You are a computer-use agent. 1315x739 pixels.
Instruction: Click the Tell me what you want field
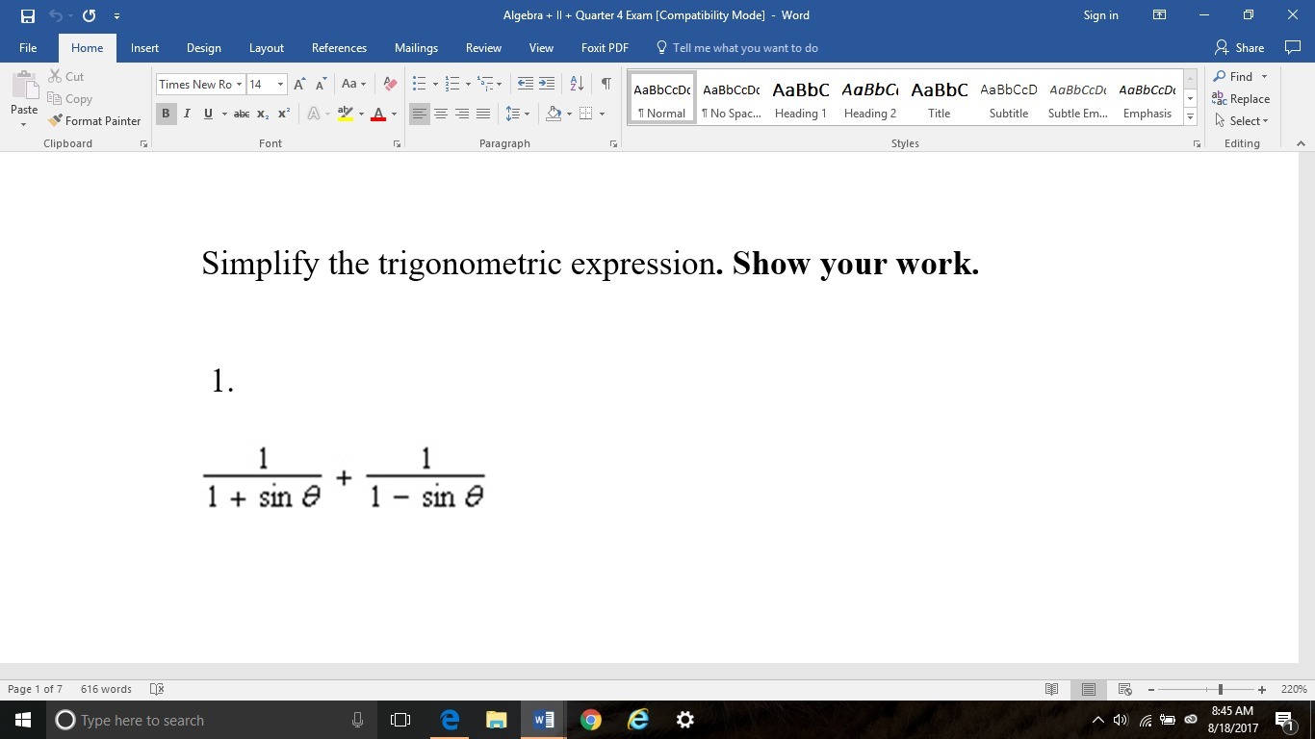pos(744,48)
